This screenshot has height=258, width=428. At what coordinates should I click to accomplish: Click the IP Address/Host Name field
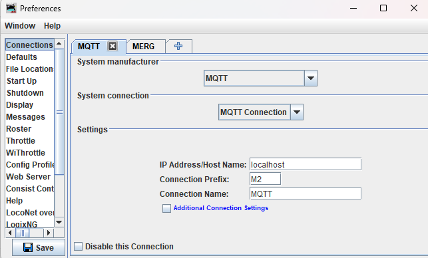(x=306, y=164)
